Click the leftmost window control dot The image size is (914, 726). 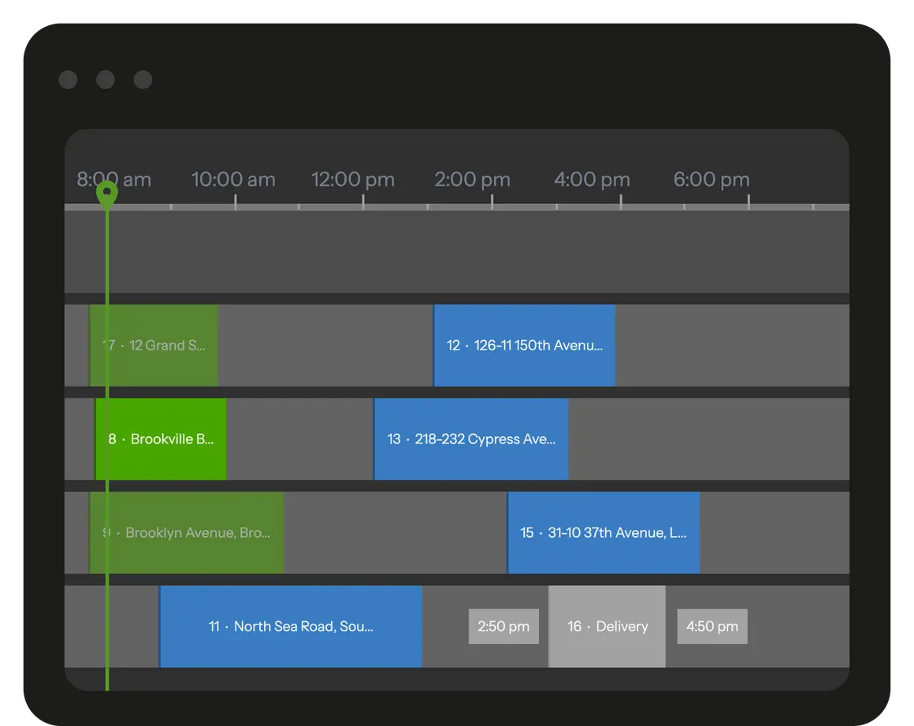[68, 80]
